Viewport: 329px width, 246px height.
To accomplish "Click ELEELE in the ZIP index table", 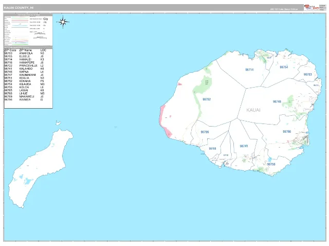I will click(x=24, y=56).
